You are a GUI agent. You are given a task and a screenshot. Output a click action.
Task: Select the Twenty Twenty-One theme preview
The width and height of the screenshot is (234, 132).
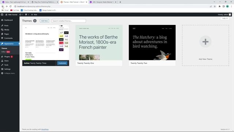(x=99, y=43)
